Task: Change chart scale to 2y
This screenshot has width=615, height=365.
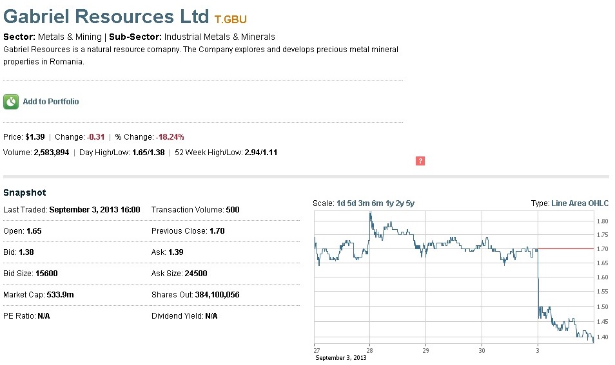Action: (x=399, y=203)
